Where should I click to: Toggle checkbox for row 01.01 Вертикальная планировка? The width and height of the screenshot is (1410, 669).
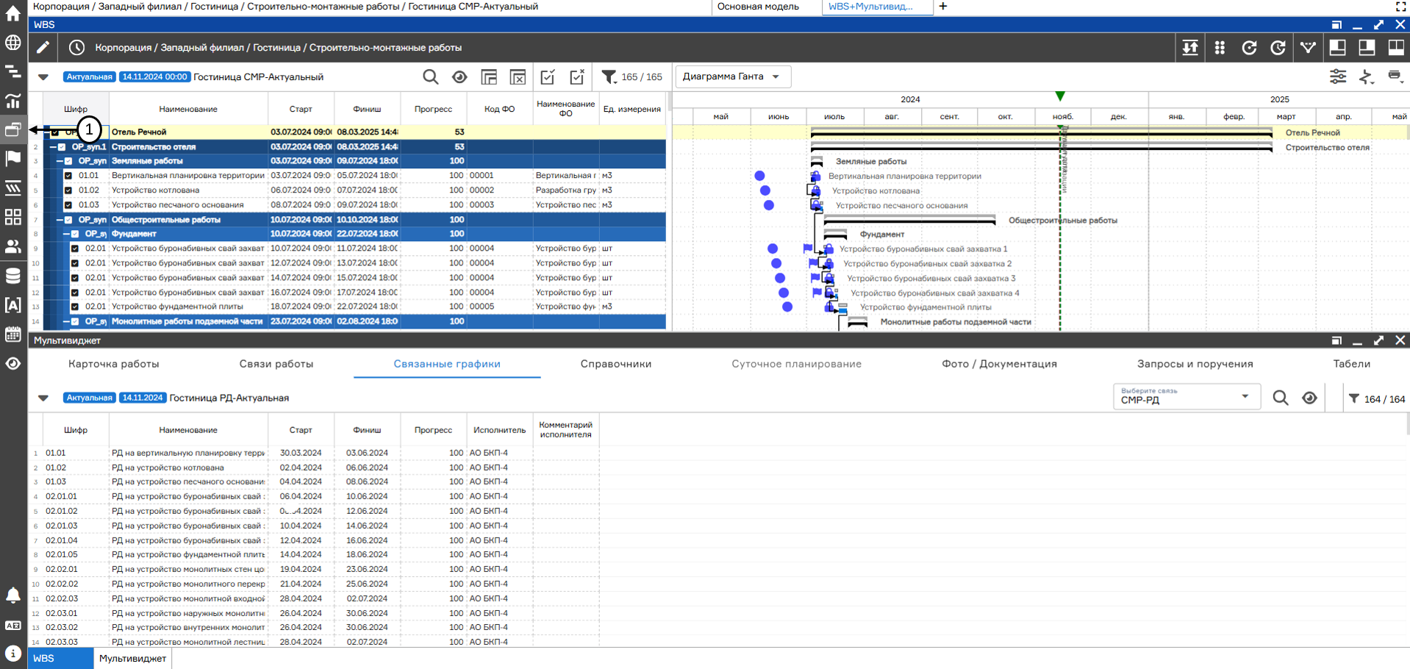point(68,176)
